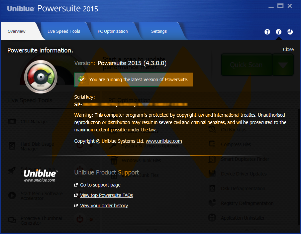Click the information 'i' icon
This screenshot has width=301, height=234.
tap(279, 32)
